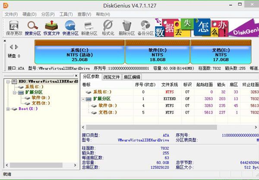The image size is (259, 180).
Task: Click the 标识 column header
Action: point(188,85)
